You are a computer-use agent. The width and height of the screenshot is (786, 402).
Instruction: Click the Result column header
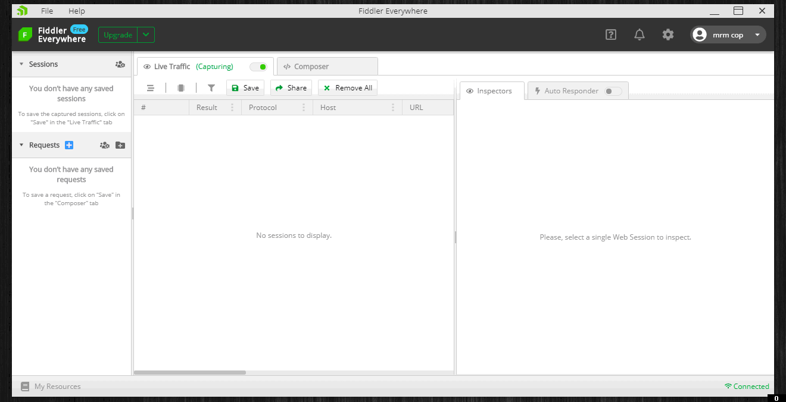coord(215,108)
